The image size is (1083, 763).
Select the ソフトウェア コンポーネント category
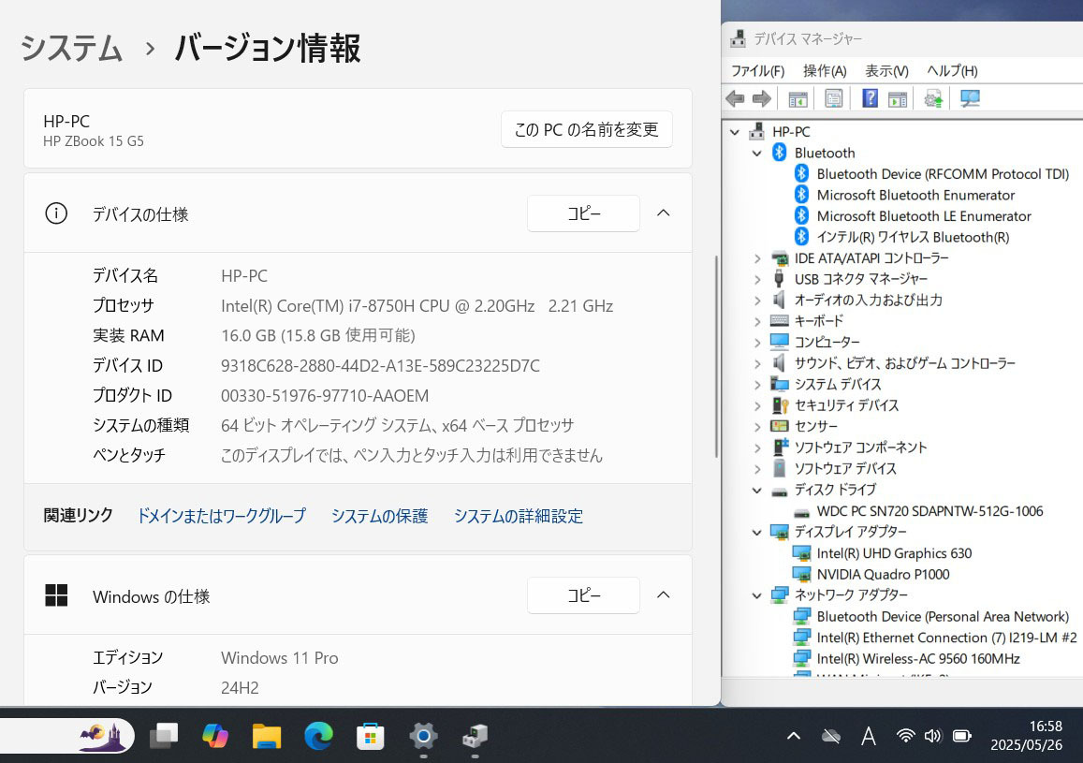coord(860,448)
